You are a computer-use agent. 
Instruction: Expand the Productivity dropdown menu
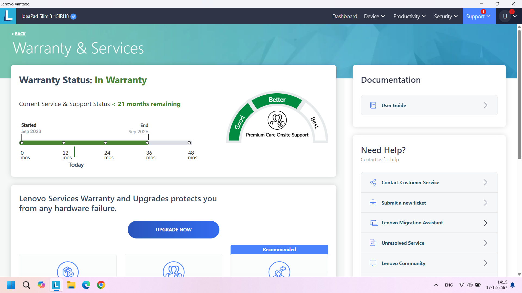point(409,16)
